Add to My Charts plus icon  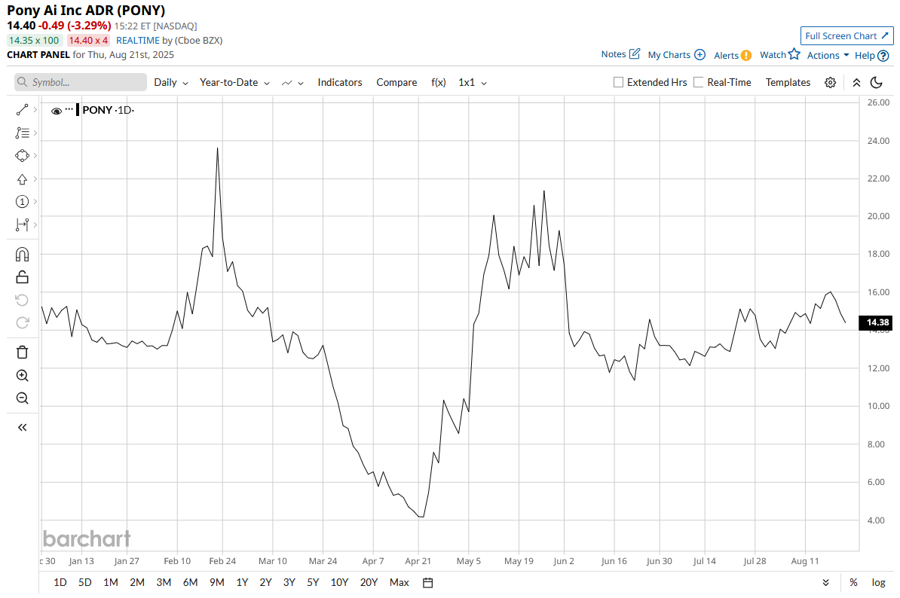[x=699, y=54]
